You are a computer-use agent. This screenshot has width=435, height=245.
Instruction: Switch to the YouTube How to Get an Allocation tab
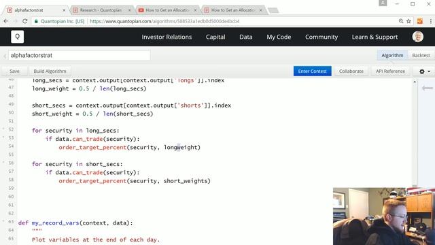167,10
